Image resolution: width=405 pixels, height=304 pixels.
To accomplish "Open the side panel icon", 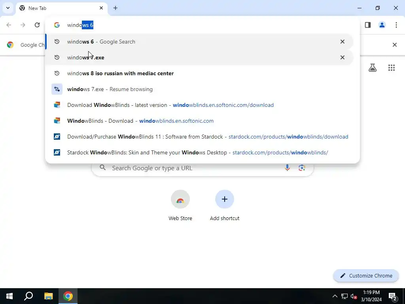I will coord(368,25).
